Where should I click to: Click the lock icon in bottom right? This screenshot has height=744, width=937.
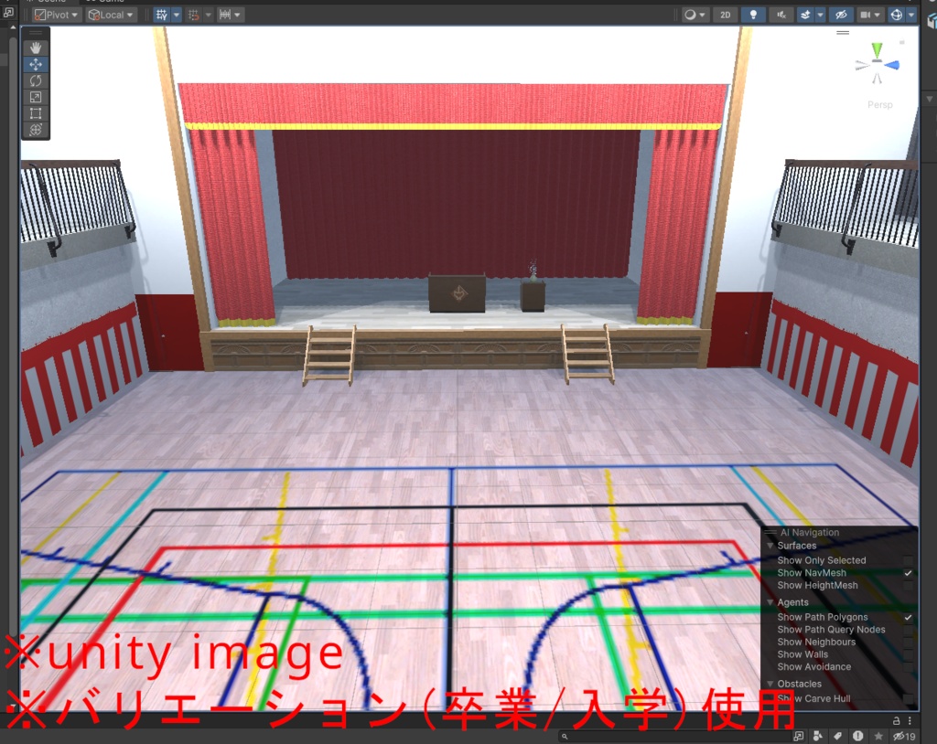(898, 721)
